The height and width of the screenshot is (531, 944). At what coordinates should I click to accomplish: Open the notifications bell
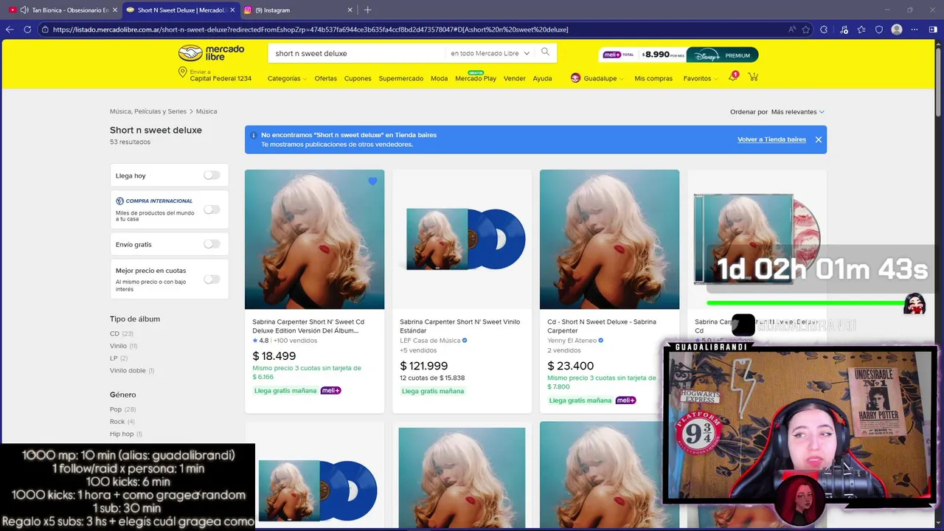(x=733, y=77)
